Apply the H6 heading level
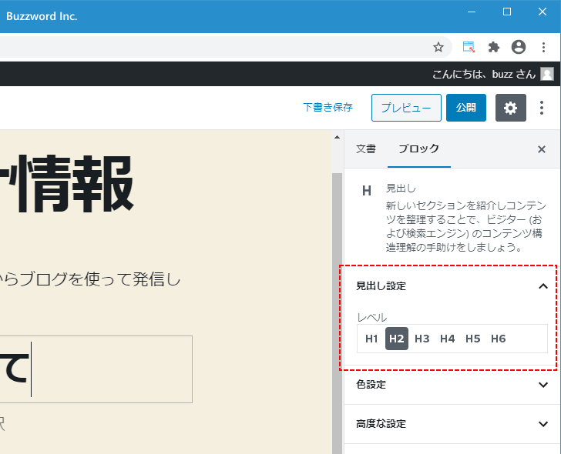 pos(499,339)
